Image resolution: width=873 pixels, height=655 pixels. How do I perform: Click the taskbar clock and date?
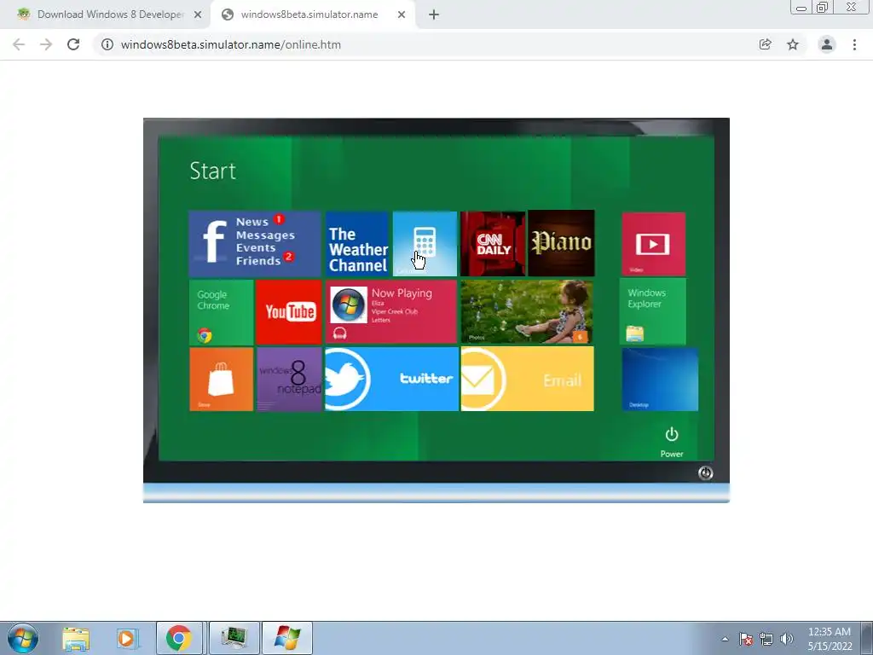pyautogui.click(x=830, y=639)
